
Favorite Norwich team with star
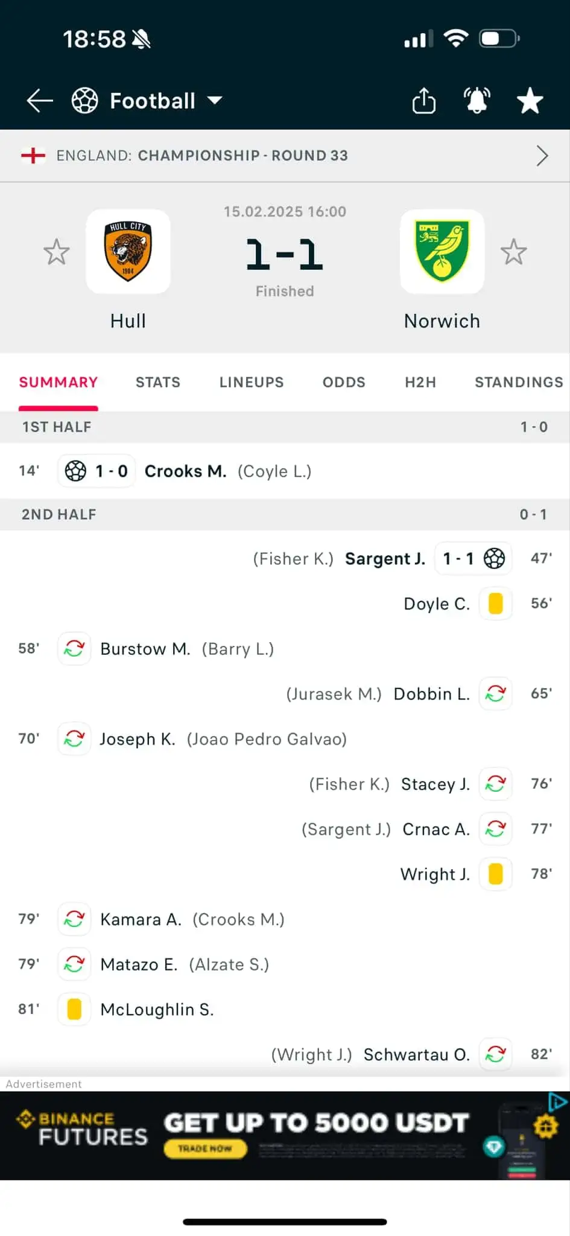pyautogui.click(x=513, y=252)
